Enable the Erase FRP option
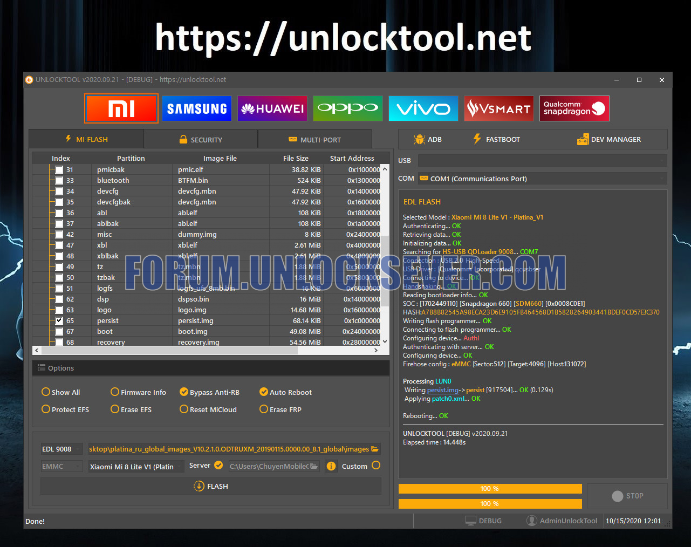Screen dimensions: 691x547 click(x=264, y=409)
